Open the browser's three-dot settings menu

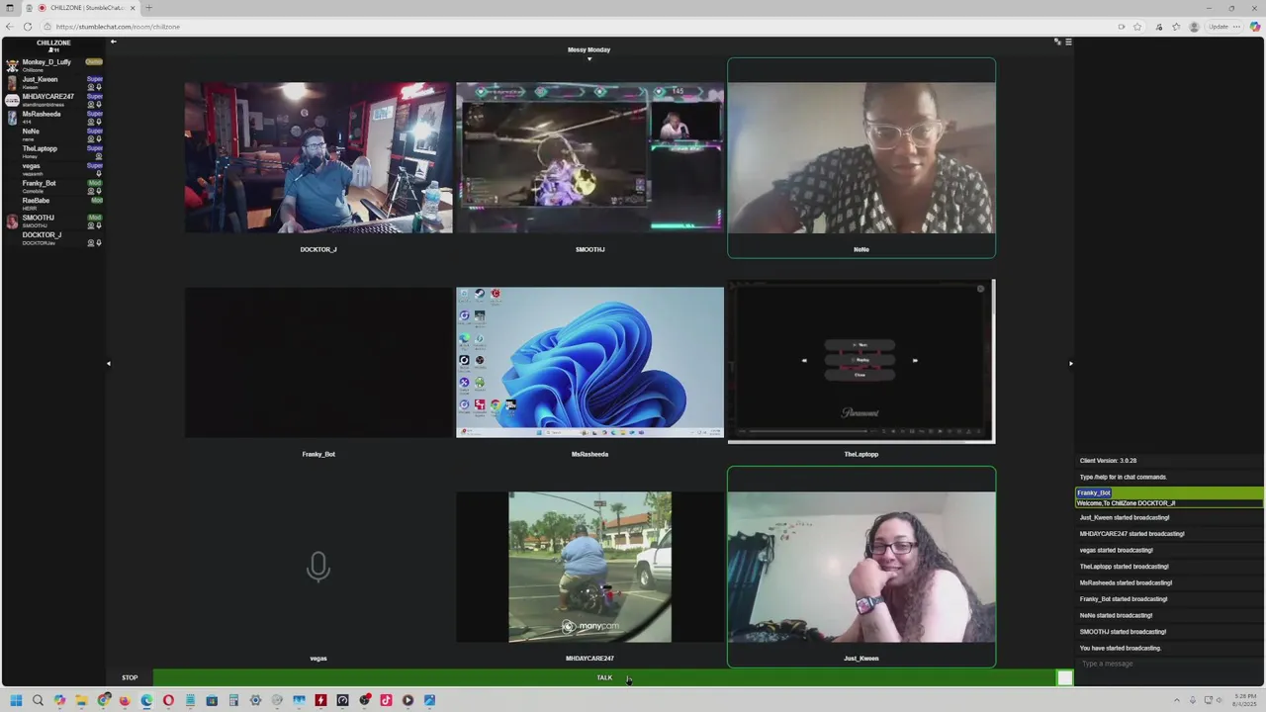1235,27
